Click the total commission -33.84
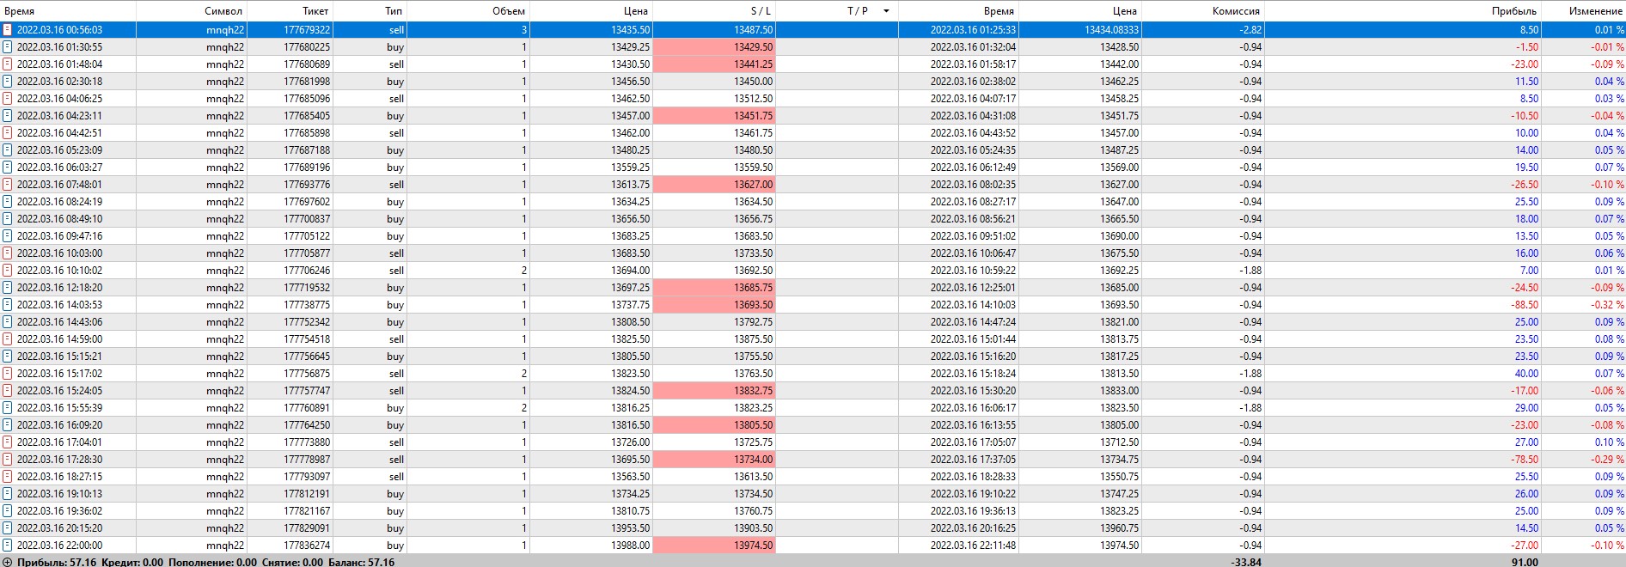1626x567 pixels. pos(1246,562)
